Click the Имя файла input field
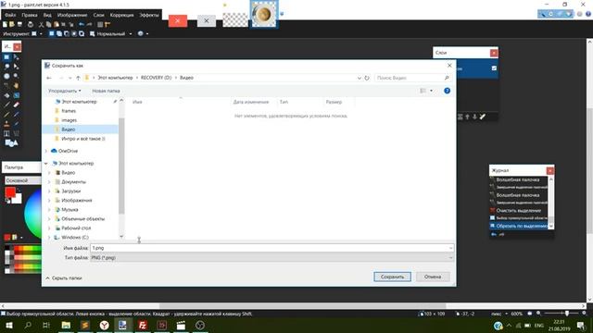 271,248
